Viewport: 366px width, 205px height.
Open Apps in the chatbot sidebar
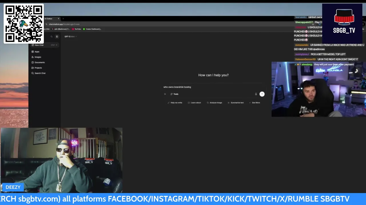click(x=36, y=52)
